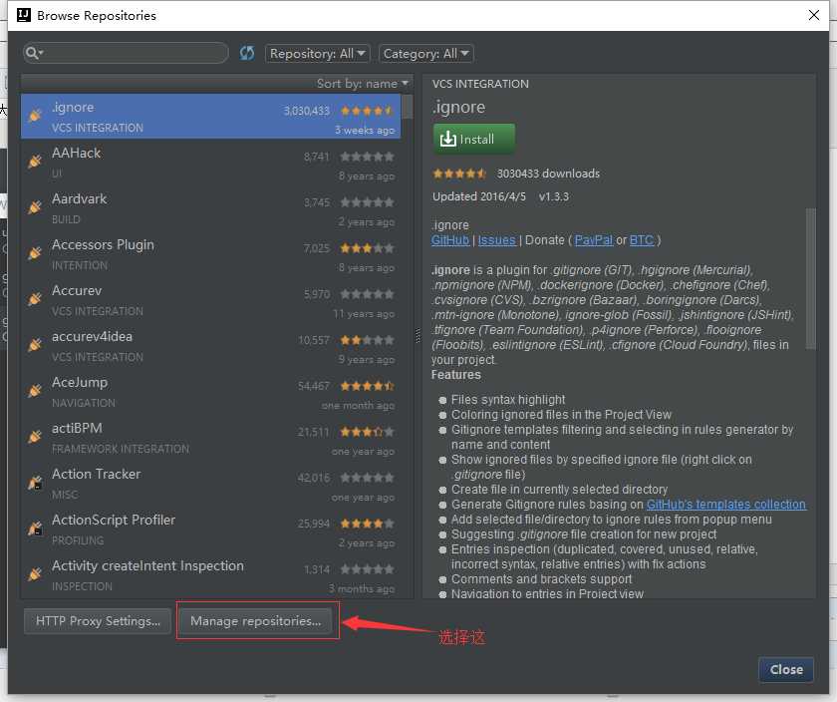The image size is (837, 702).
Task: Click the v1.3.3 version label
Action: point(554,196)
